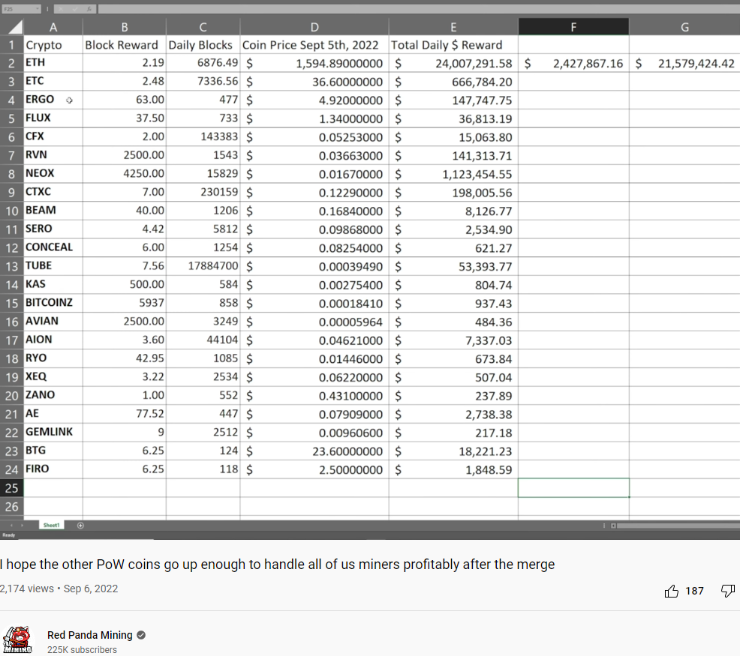Click the formula bar confirm checkmark icon

point(74,9)
